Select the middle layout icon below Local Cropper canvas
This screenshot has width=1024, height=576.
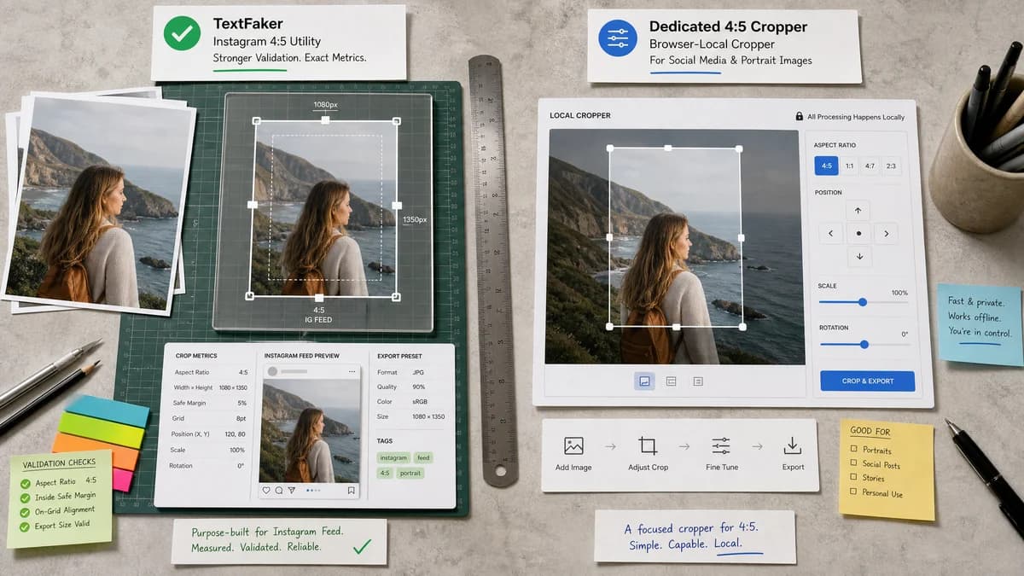pyautogui.click(x=671, y=381)
